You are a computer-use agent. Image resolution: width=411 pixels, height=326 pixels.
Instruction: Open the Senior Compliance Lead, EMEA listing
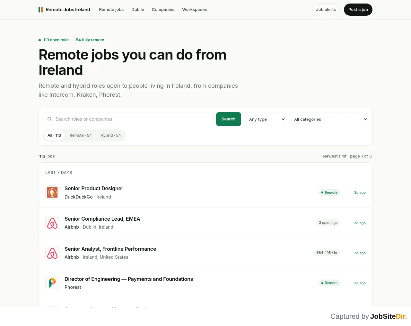102,219
